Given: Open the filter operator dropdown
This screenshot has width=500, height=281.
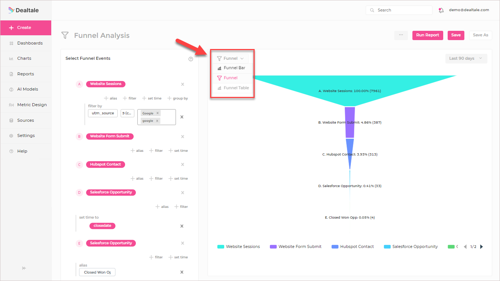Looking at the screenshot, I should (x=127, y=113).
